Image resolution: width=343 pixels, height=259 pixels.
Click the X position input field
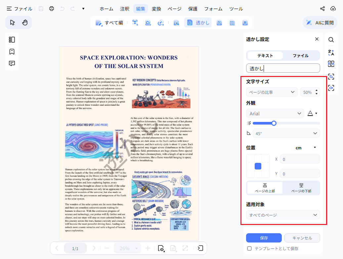point(300,159)
